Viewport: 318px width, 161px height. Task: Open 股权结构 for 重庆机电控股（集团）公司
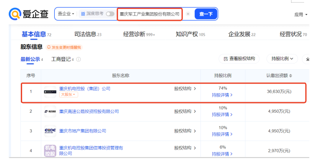tap(185, 88)
